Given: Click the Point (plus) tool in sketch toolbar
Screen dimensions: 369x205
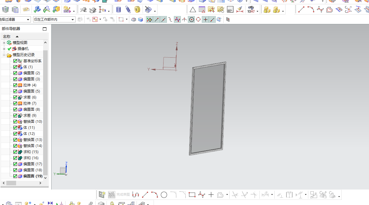Looking at the screenshot, I should click(x=211, y=195).
